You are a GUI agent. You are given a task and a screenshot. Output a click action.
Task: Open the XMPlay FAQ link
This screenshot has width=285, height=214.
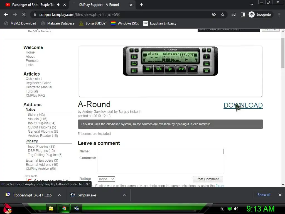pos(35,96)
